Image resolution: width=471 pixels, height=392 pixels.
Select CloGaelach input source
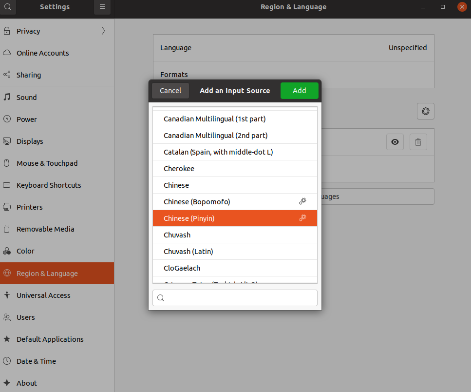235,268
